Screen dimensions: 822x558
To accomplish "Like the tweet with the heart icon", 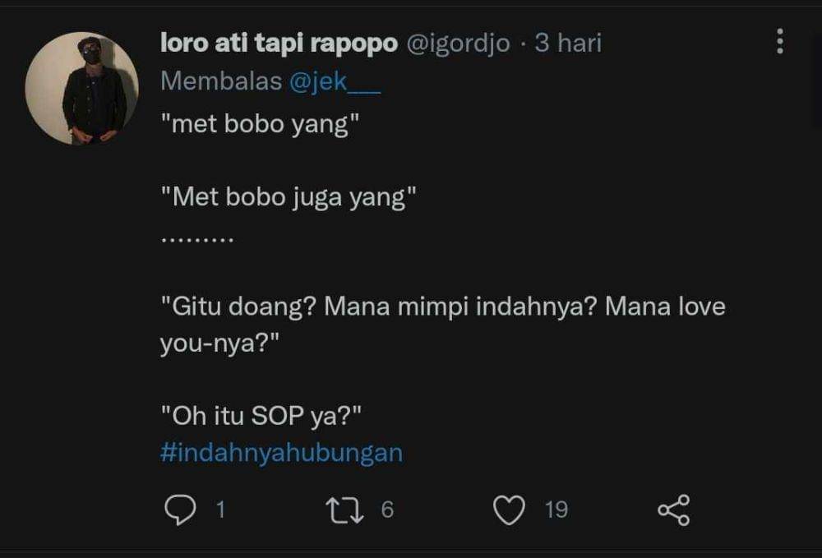I will (x=509, y=510).
